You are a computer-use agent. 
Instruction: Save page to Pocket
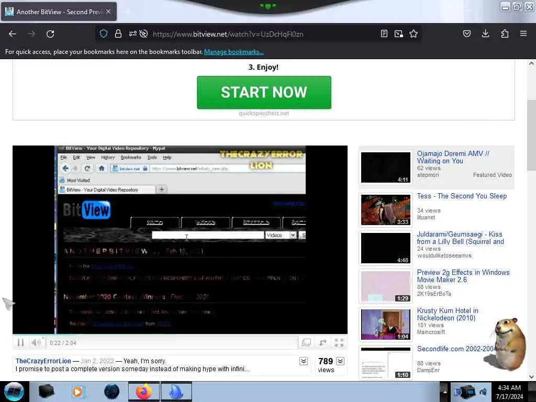[x=467, y=33]
